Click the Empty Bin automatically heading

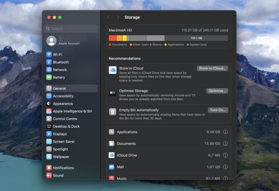click(x=139, y=110)
